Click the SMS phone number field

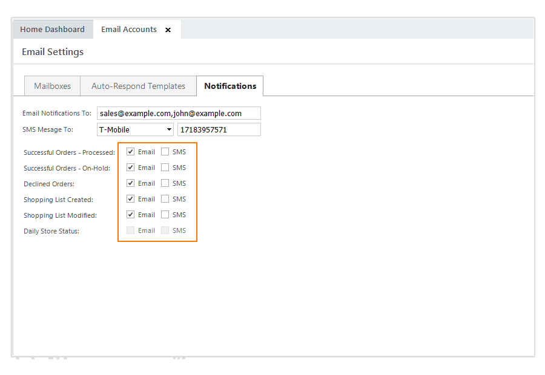219,129
